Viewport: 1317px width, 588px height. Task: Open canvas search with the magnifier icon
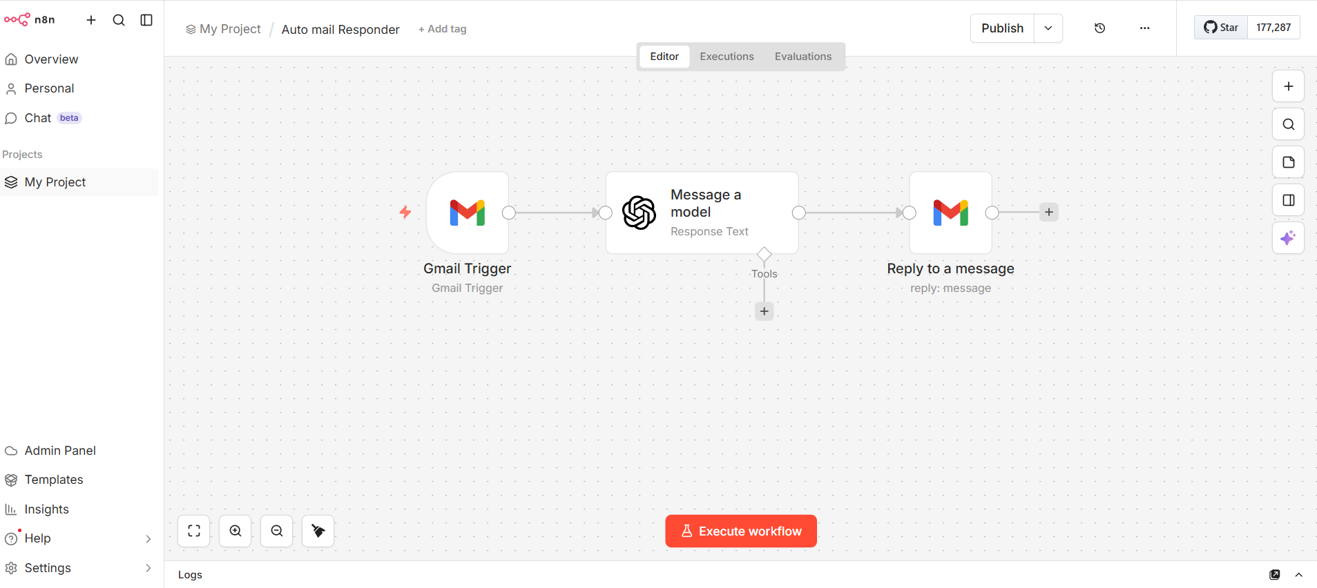coord(1287,124)
